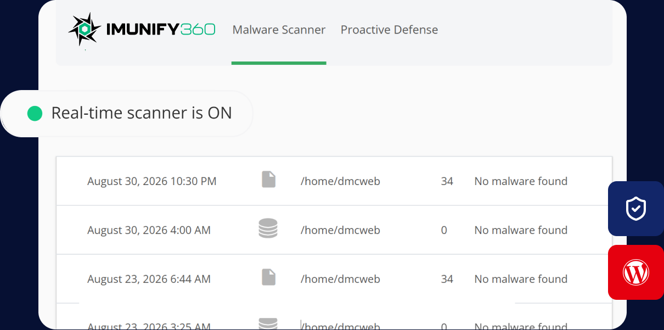Select the date "August 23, 2026 6:44 AM"
This screenshot has width=664, height=330.
click(x=149, y=279)
